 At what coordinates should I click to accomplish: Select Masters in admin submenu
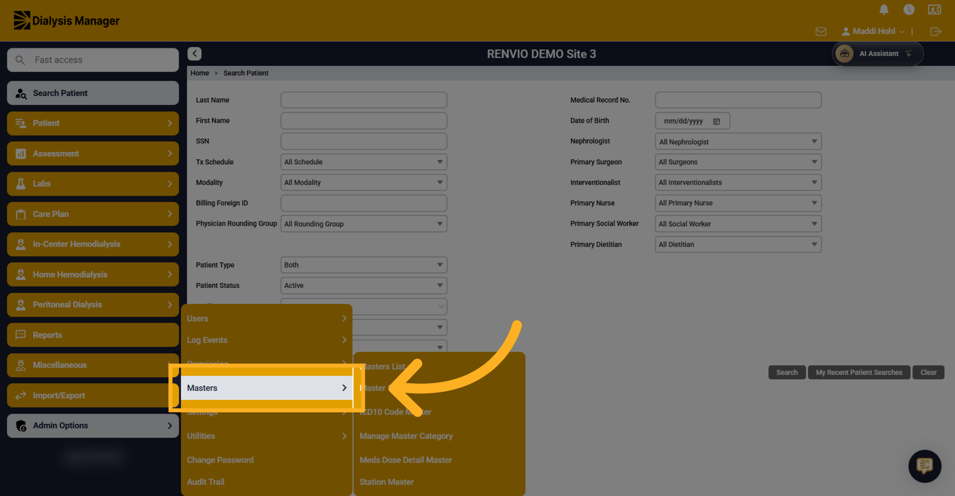(267, 388)
